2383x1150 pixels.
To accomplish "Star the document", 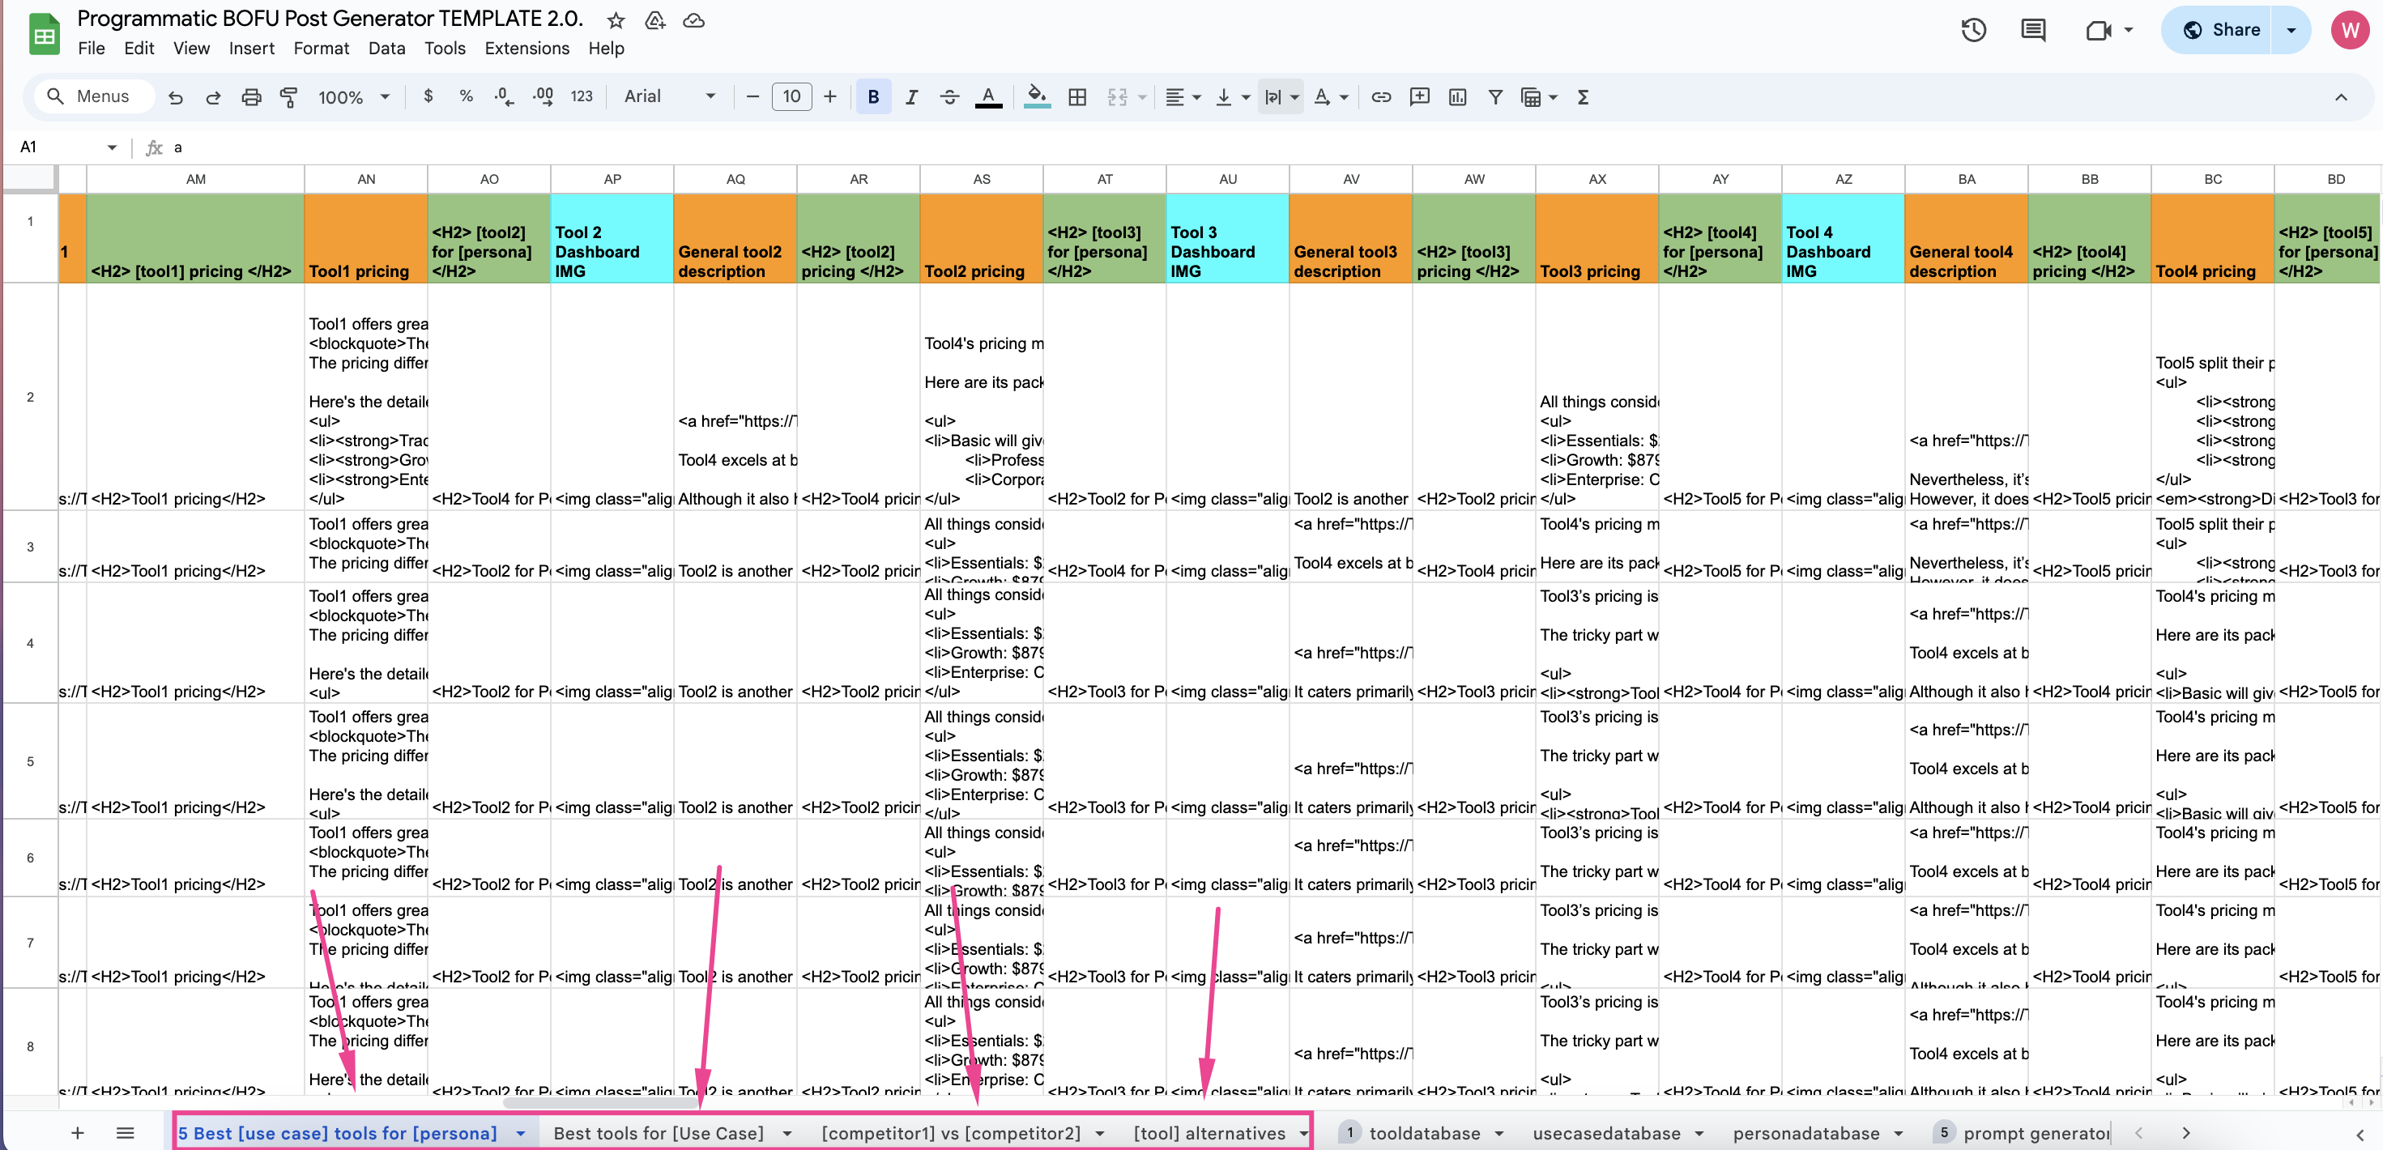I will click(616, 20).
